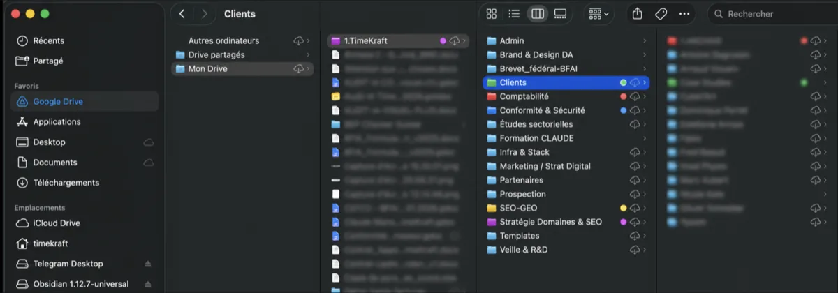
Task: Click the Share toolbar button
Action: [x=637, y=13]
